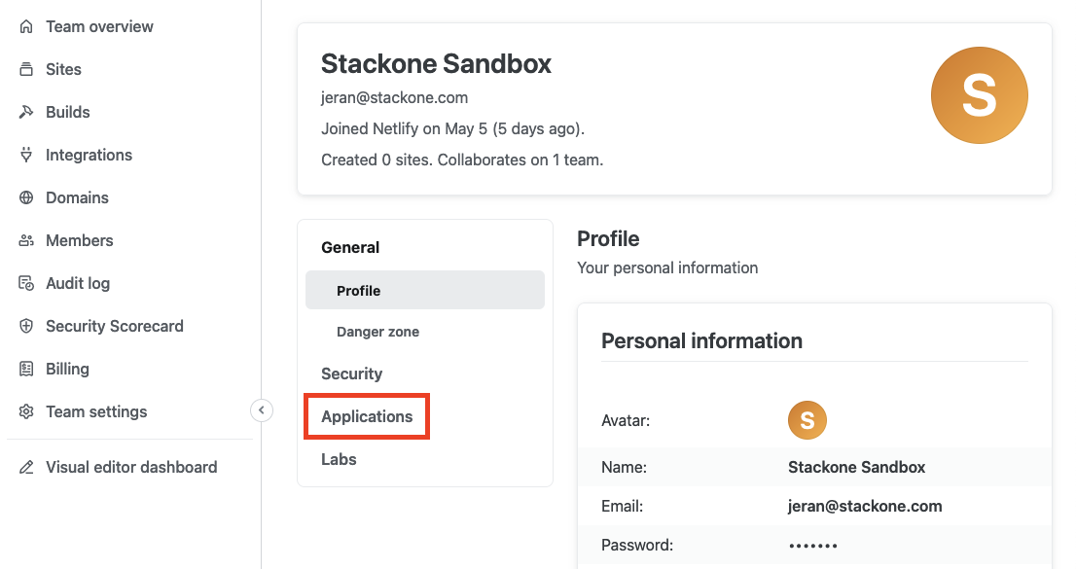Click the Domains globe icon

tap(26, 198)
